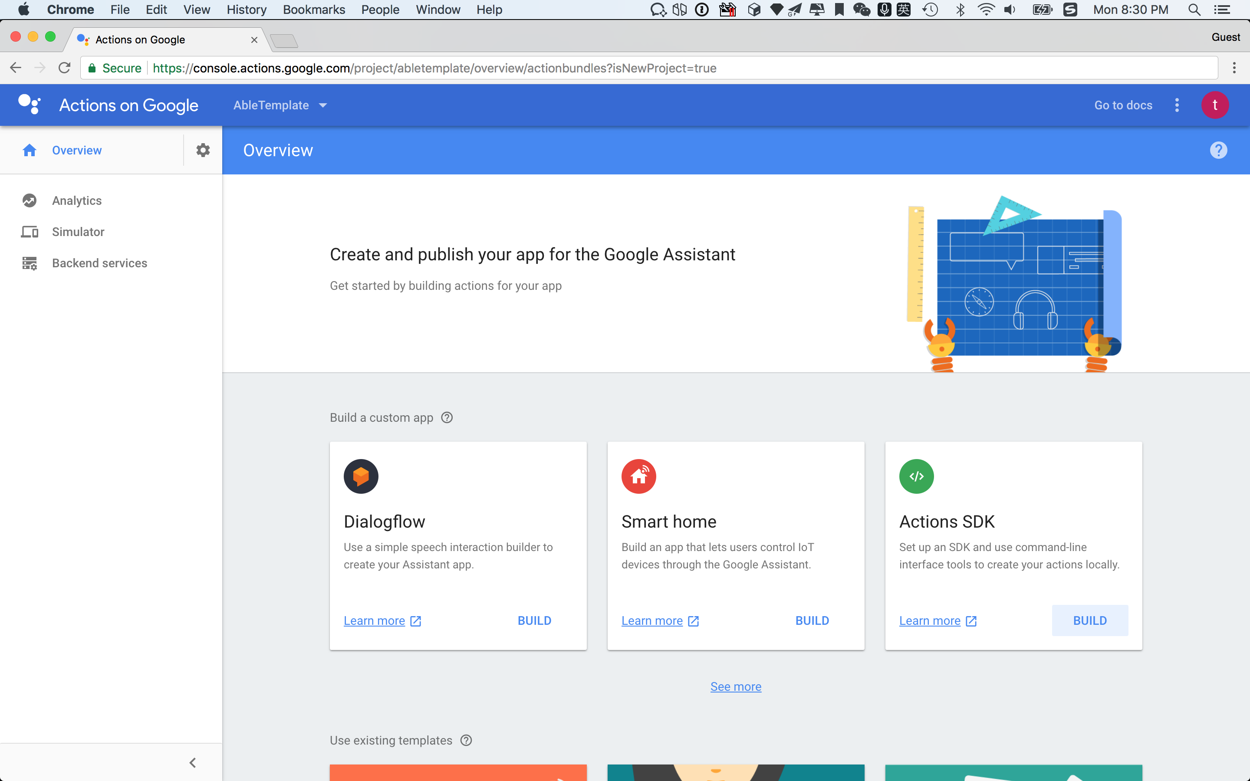Image resolution: width=1250 pixels, height=781 pixels.
Task: Select Backend services in sidebar
Action: [x=99, y=263]
